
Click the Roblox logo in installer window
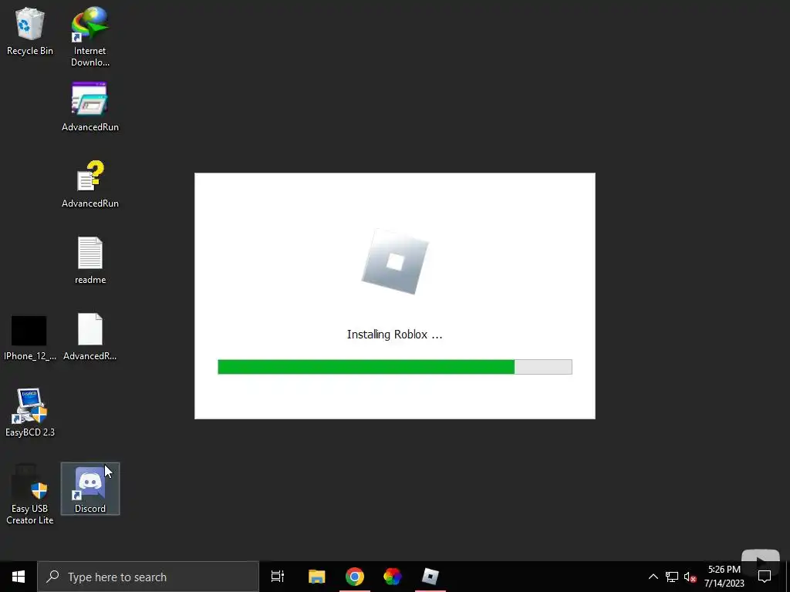[x=395, y=262]
